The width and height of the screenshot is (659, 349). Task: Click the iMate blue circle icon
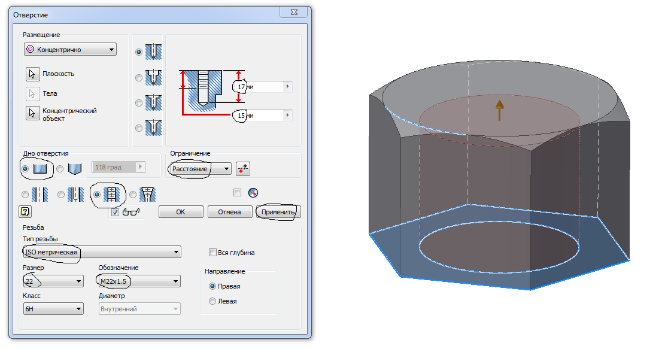click(x=253, y=193)
